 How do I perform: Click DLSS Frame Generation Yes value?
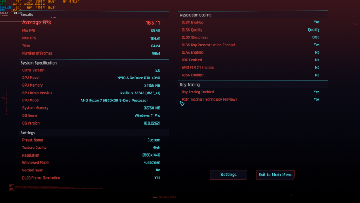[x=157, y=178]
